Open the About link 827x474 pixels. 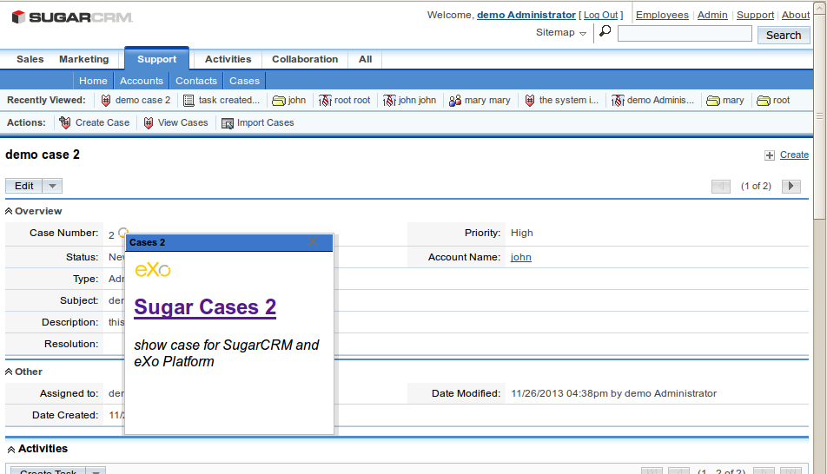tap(796, 16)
